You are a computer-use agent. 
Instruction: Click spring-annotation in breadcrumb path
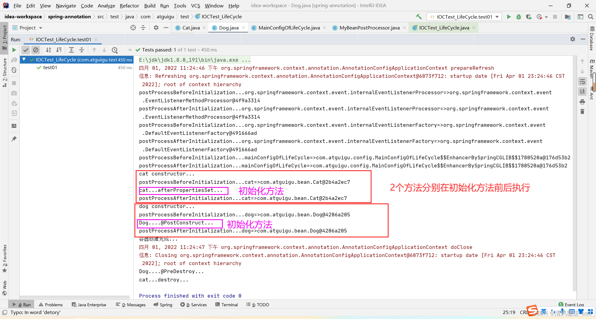(x=69, y=17)
